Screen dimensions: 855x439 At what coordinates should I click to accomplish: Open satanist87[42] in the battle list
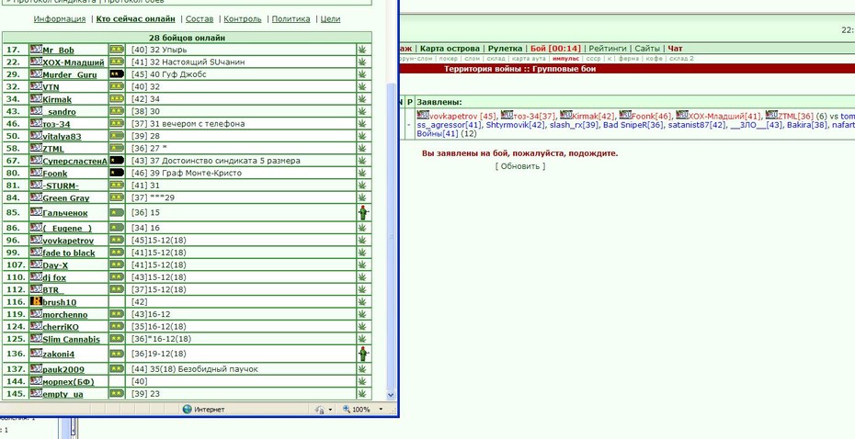point(698,125)
